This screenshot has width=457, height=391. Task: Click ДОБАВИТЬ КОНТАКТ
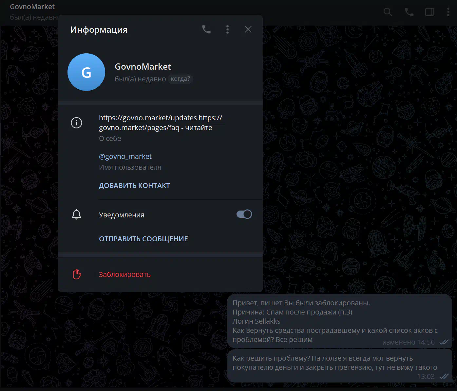pyautogui.click(x=134, y=185)
